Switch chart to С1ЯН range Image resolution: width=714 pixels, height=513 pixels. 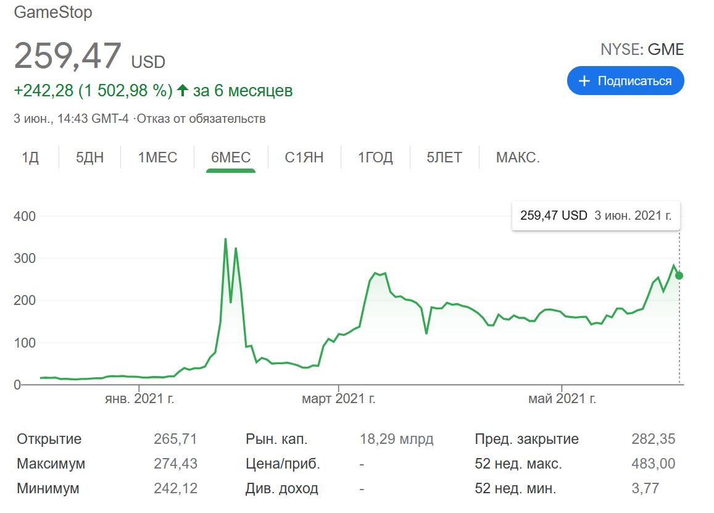click(304, 157)
